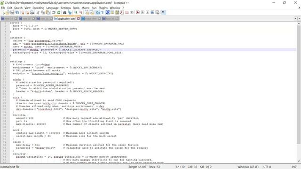Close the application.conf tab with red X
The height and width of the screenshot is (169, 301).
(78, 19)
